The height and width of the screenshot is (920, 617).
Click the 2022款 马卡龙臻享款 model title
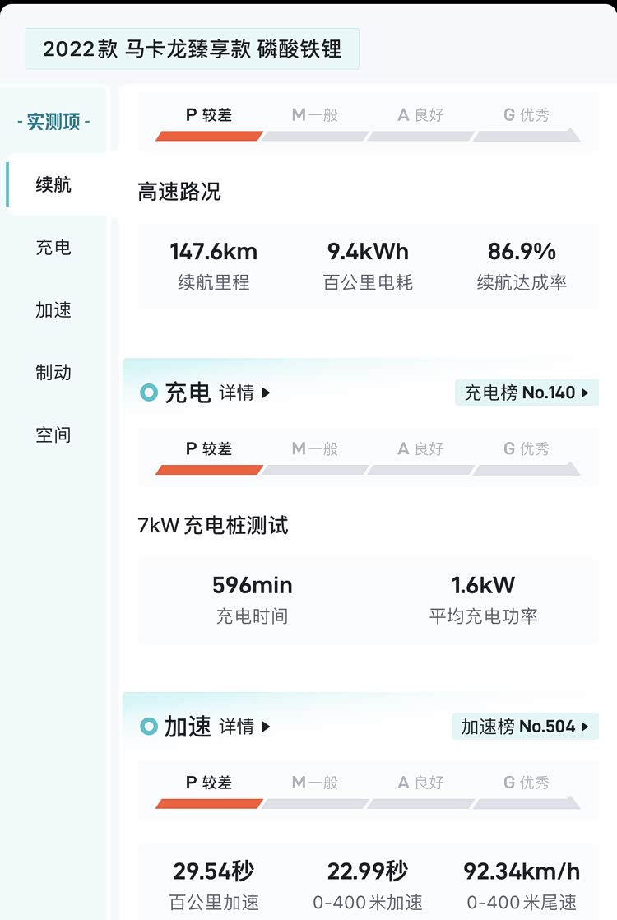click(x=192, y=49)
